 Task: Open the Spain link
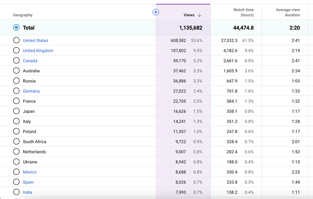tap(28, 182)
